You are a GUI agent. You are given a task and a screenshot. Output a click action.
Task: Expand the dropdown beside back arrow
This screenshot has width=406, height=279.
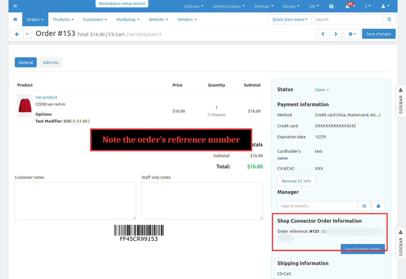coord(27,34)
